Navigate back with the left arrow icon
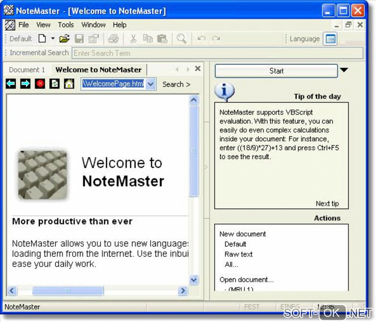This screenshot has width=376, height=322. pos(11,84)
